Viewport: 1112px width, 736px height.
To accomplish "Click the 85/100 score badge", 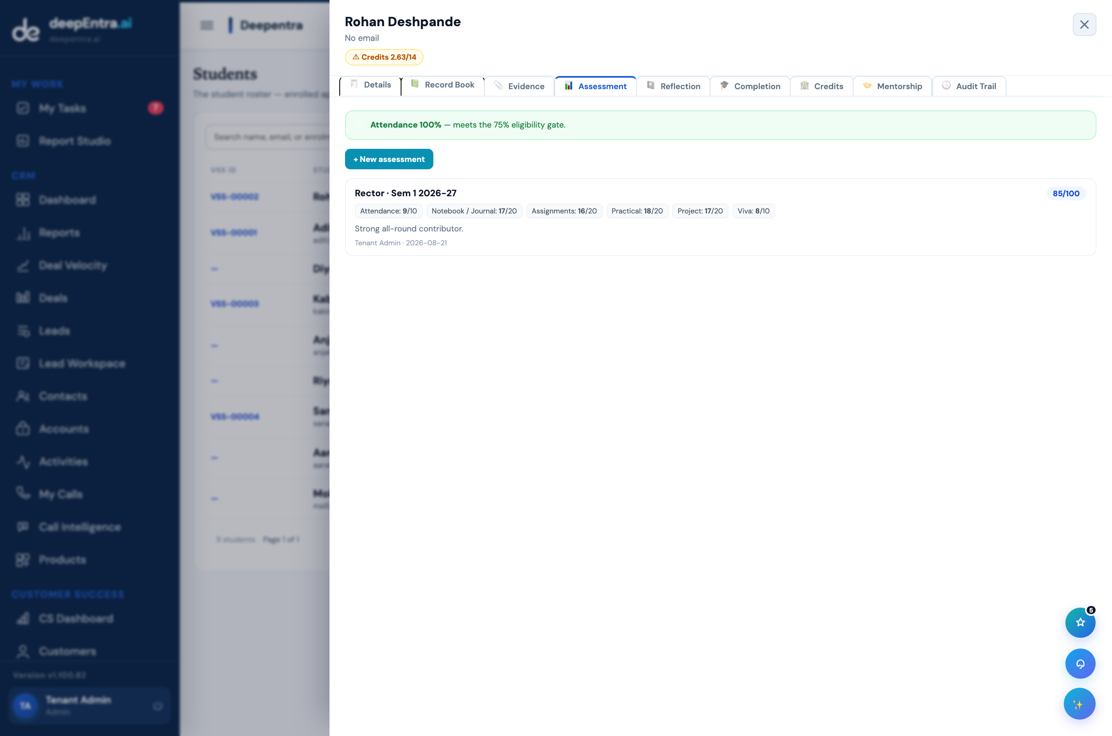I will coord(1065,193).
